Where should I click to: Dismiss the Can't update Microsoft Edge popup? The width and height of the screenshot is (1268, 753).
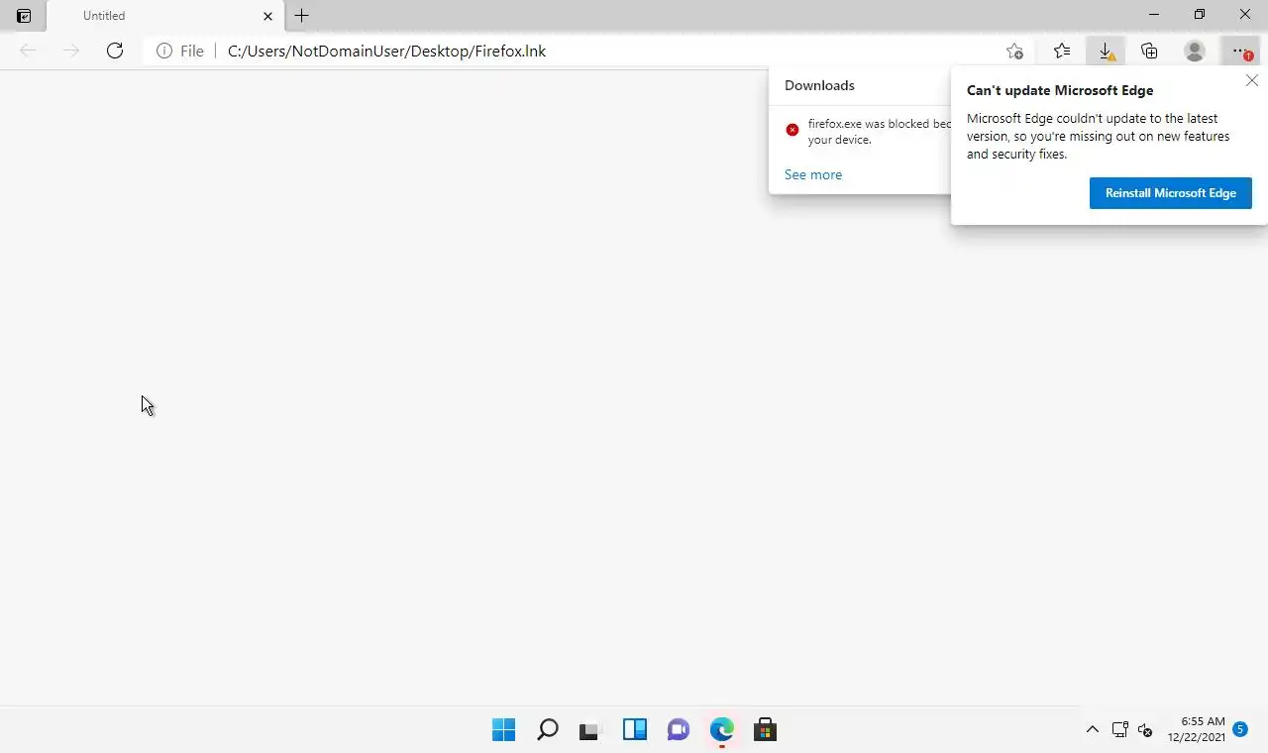1252,80
